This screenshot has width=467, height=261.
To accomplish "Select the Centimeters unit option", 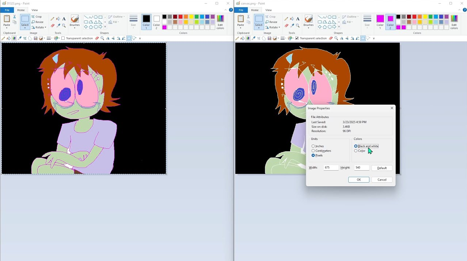I will (x=313, y=151).
